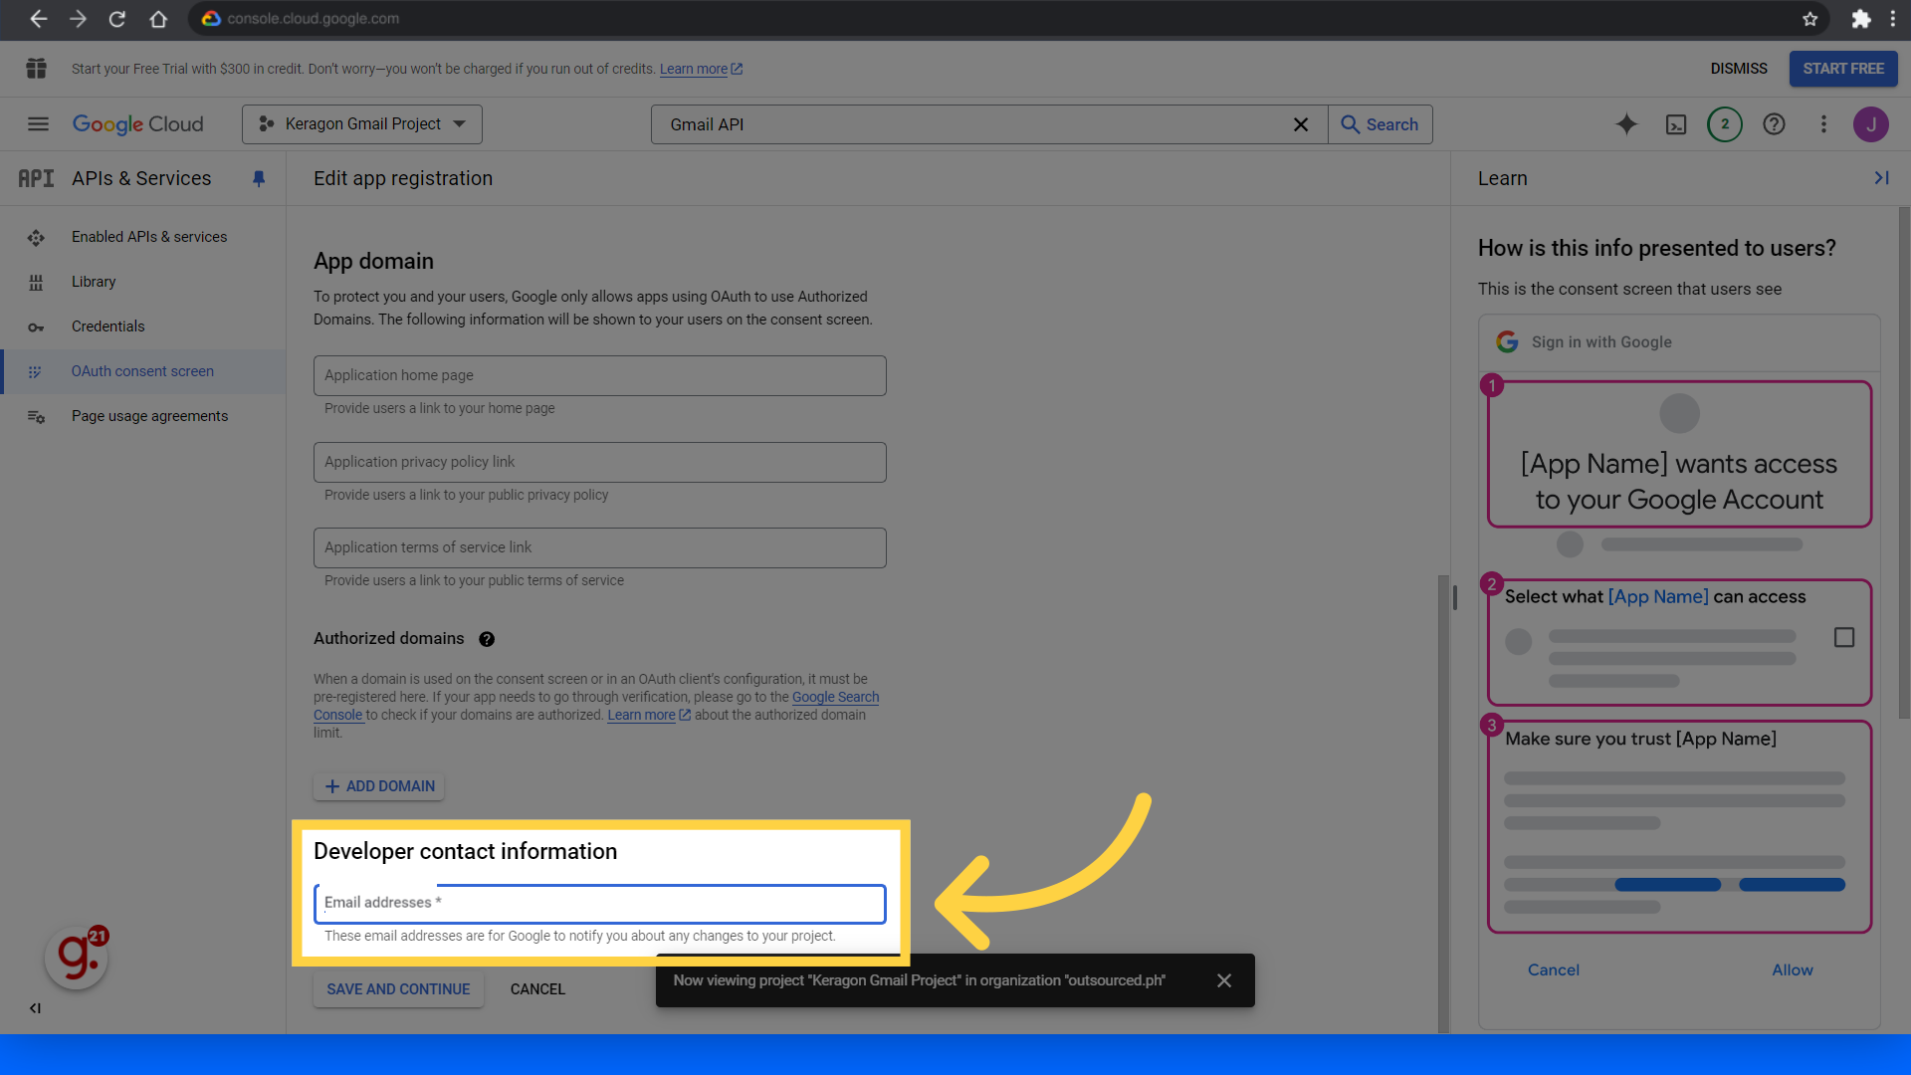Dismiss the Now viewing project notification
Viewport: 1911px width, 1075px height.
(x=1224, y=980)
